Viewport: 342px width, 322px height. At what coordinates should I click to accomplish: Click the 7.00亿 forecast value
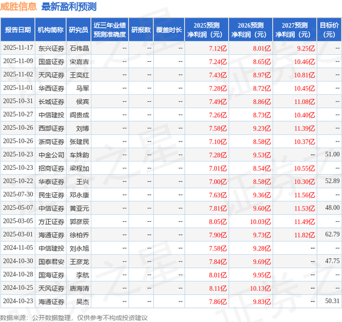(218, 182)
